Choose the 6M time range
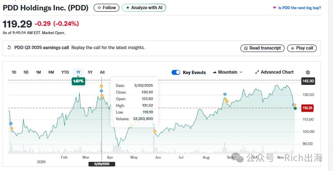 [51, 72]
